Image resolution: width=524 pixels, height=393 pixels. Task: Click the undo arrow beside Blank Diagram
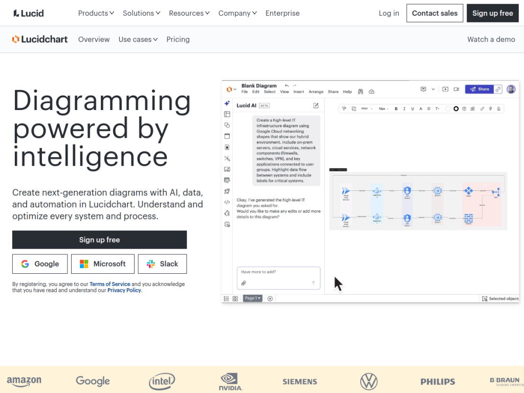point(287,86)
